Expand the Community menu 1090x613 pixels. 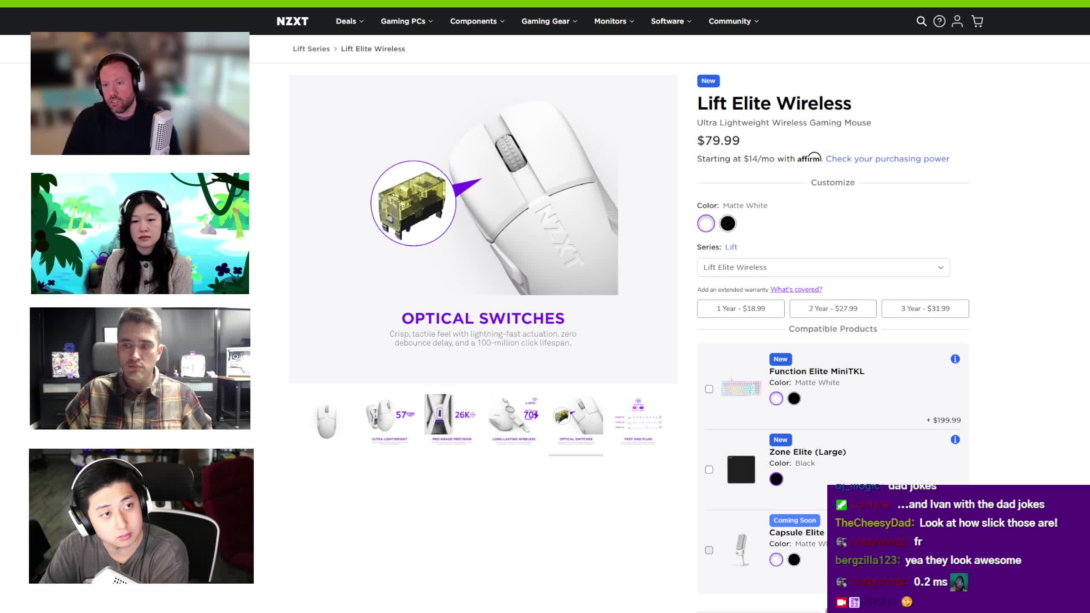tap(733, 21)
